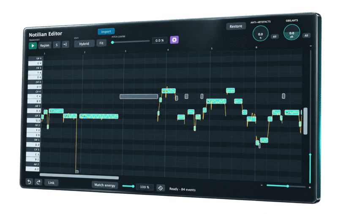Click the A 3 piano key

click(34, 111)
